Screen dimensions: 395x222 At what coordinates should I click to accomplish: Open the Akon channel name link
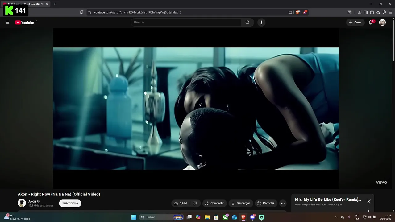point(32,201)
